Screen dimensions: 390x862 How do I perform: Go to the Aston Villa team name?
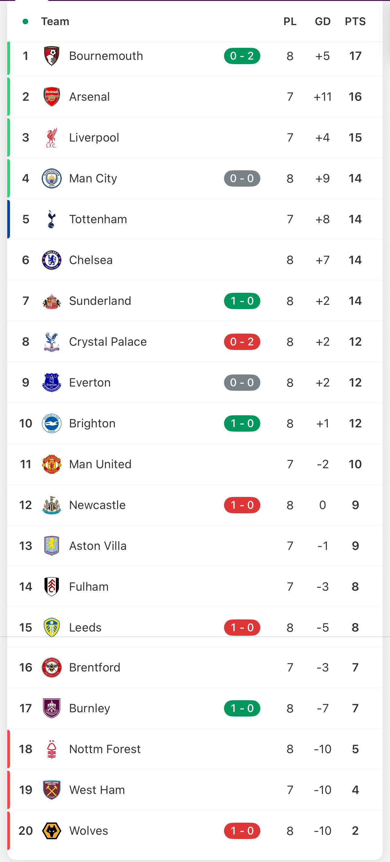[98, 546]
